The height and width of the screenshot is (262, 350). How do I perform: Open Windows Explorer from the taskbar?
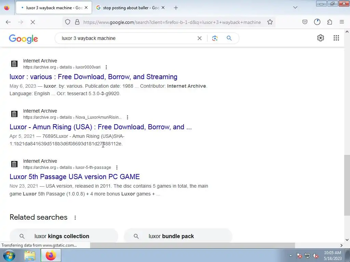pyautogui.click(x=30, y=256)
